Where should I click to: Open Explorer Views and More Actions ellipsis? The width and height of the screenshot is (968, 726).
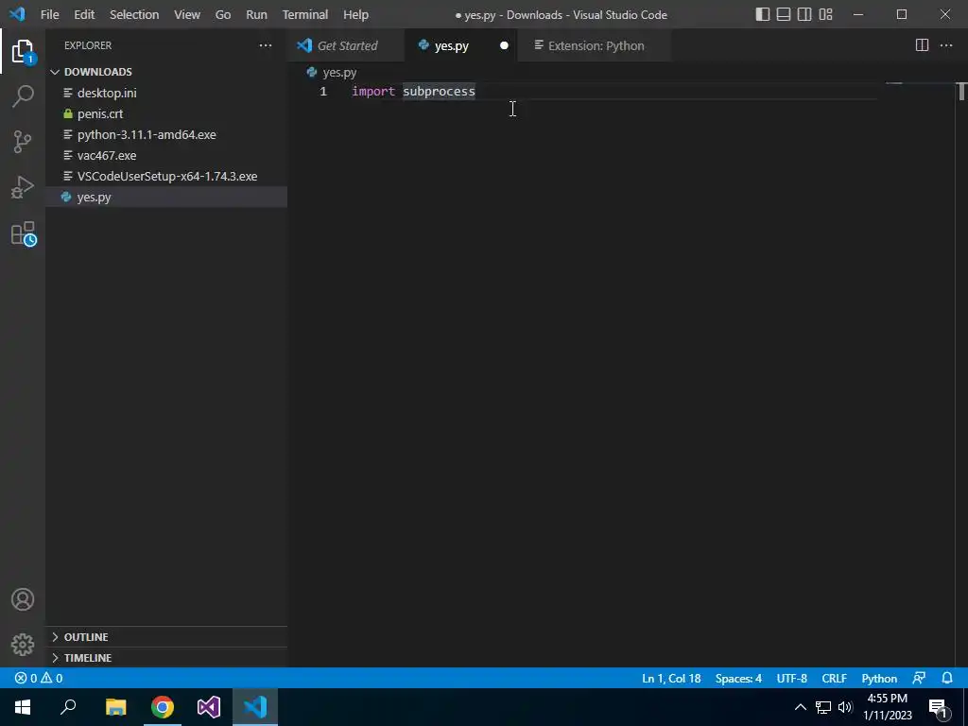(x=266, y=45)
